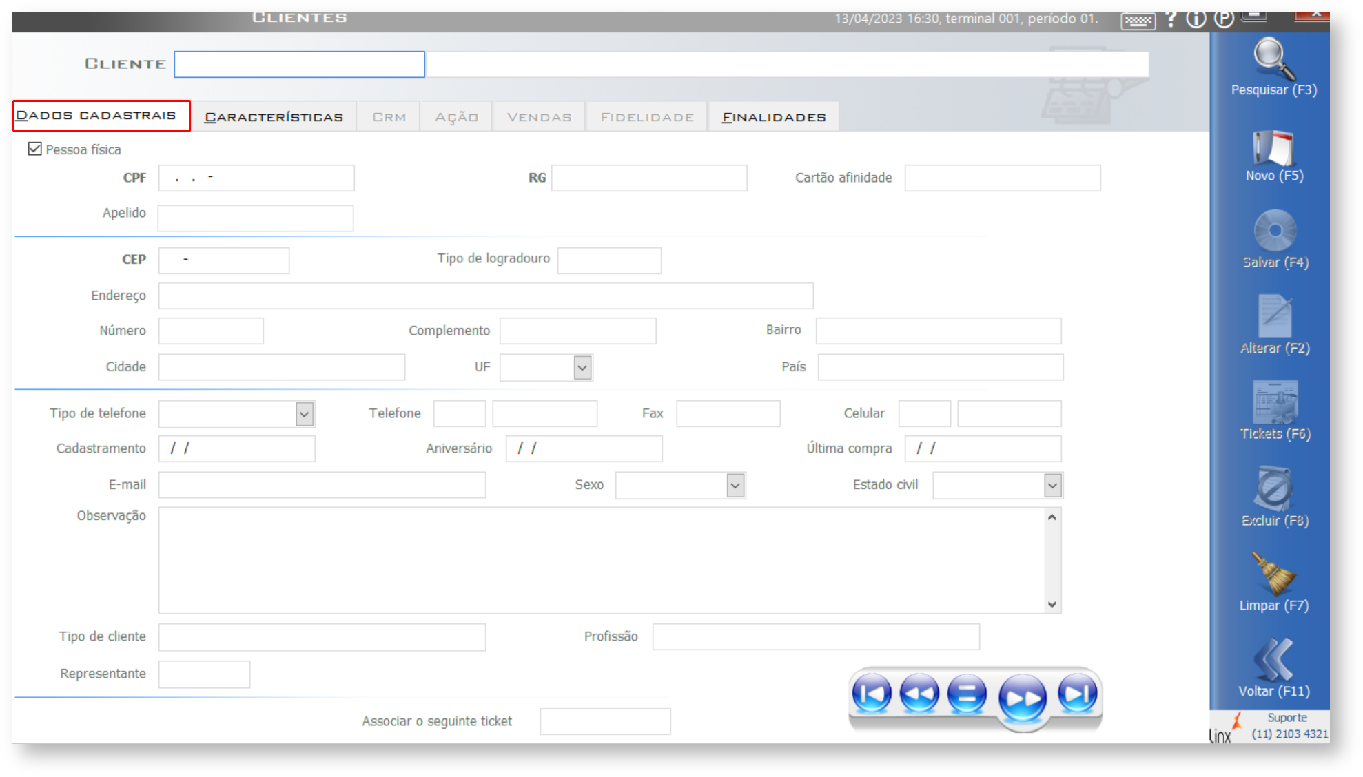
Task: Uncheck the Pessoa física checkbox
Action: point(35,149)
